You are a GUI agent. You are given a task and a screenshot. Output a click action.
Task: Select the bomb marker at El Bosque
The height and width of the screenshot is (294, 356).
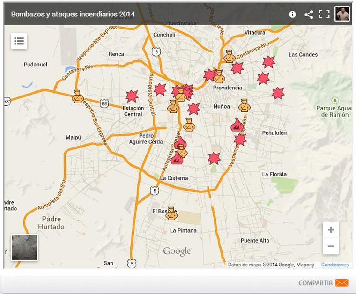click(172, 213)
